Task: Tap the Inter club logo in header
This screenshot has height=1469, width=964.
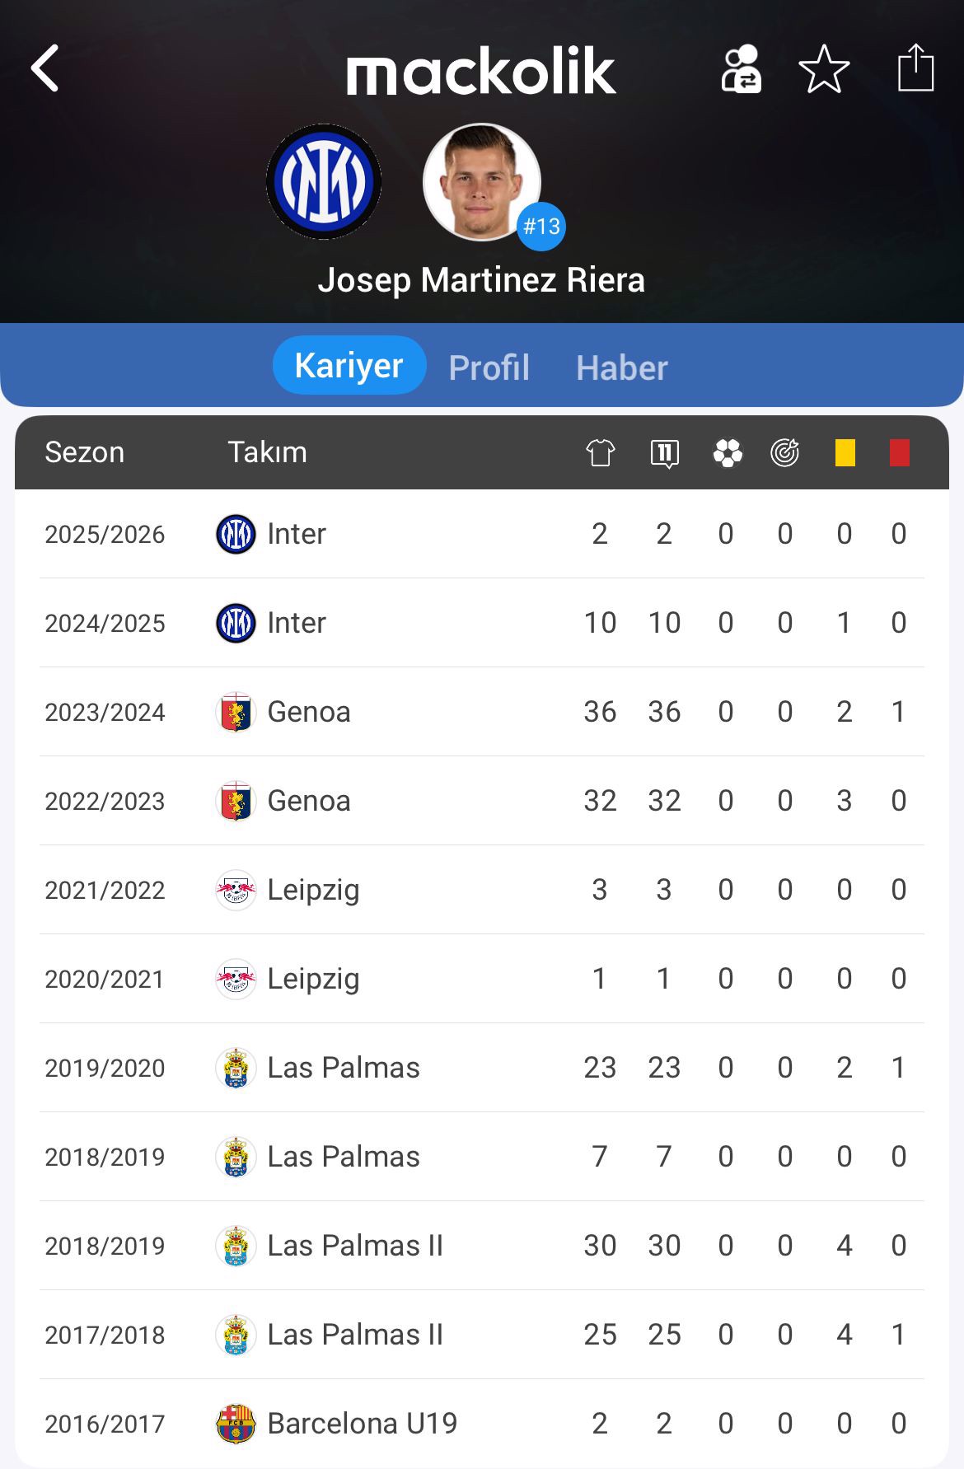Action: (x=324, y=181)
